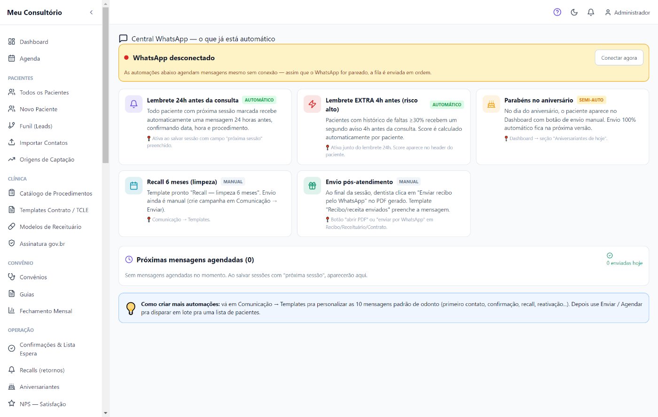Click cake icon on Parabéns no aniversário card
Screen dimensions: 658x417
(x=491, y=104)
